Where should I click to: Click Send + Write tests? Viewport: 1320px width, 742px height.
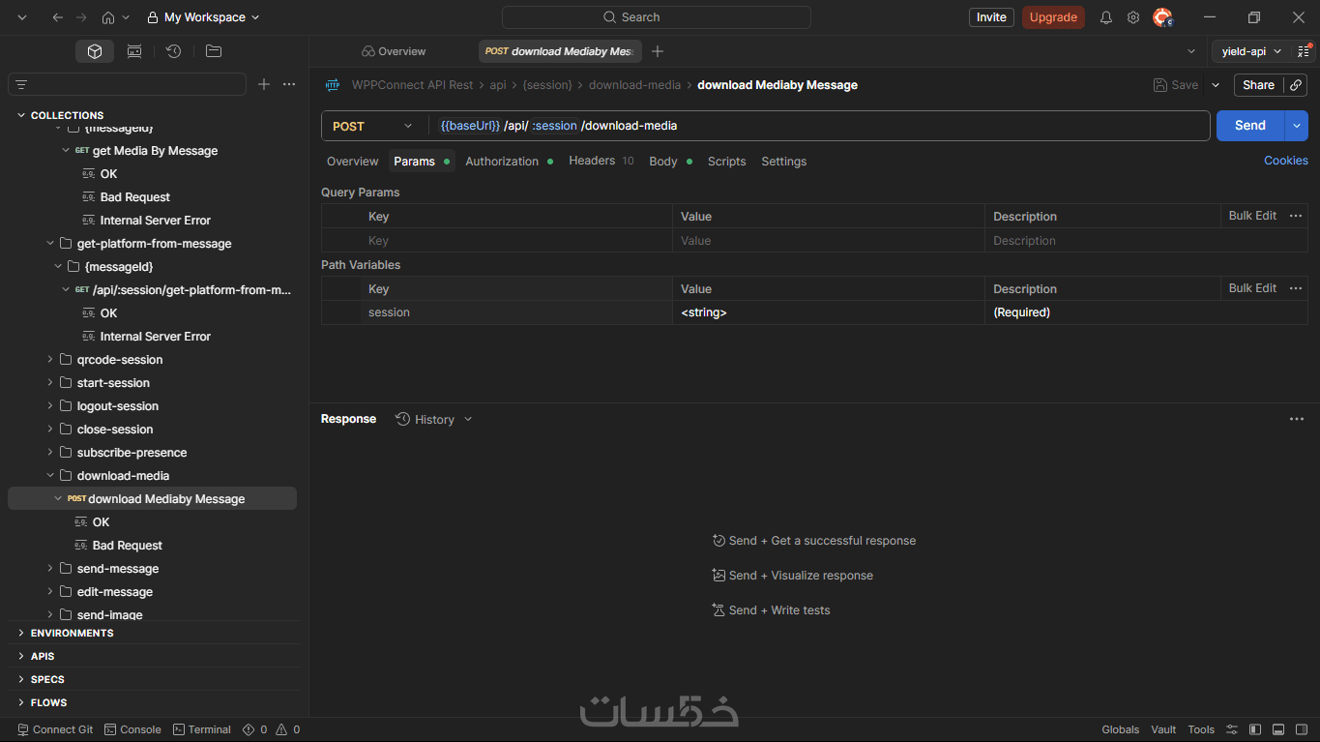pos(771,610)
